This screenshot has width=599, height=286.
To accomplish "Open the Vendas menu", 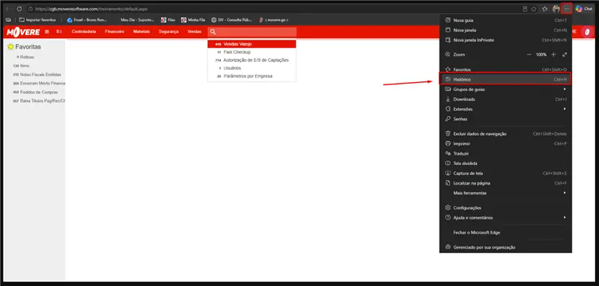I will (x=195, y=31).
